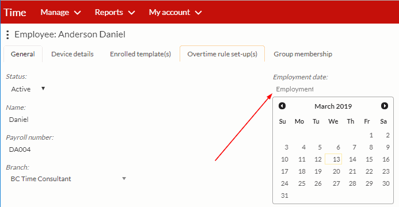Open the Overtime rule set-up(s) tab
Screen dimensions: 399x207
pos(222,54)
